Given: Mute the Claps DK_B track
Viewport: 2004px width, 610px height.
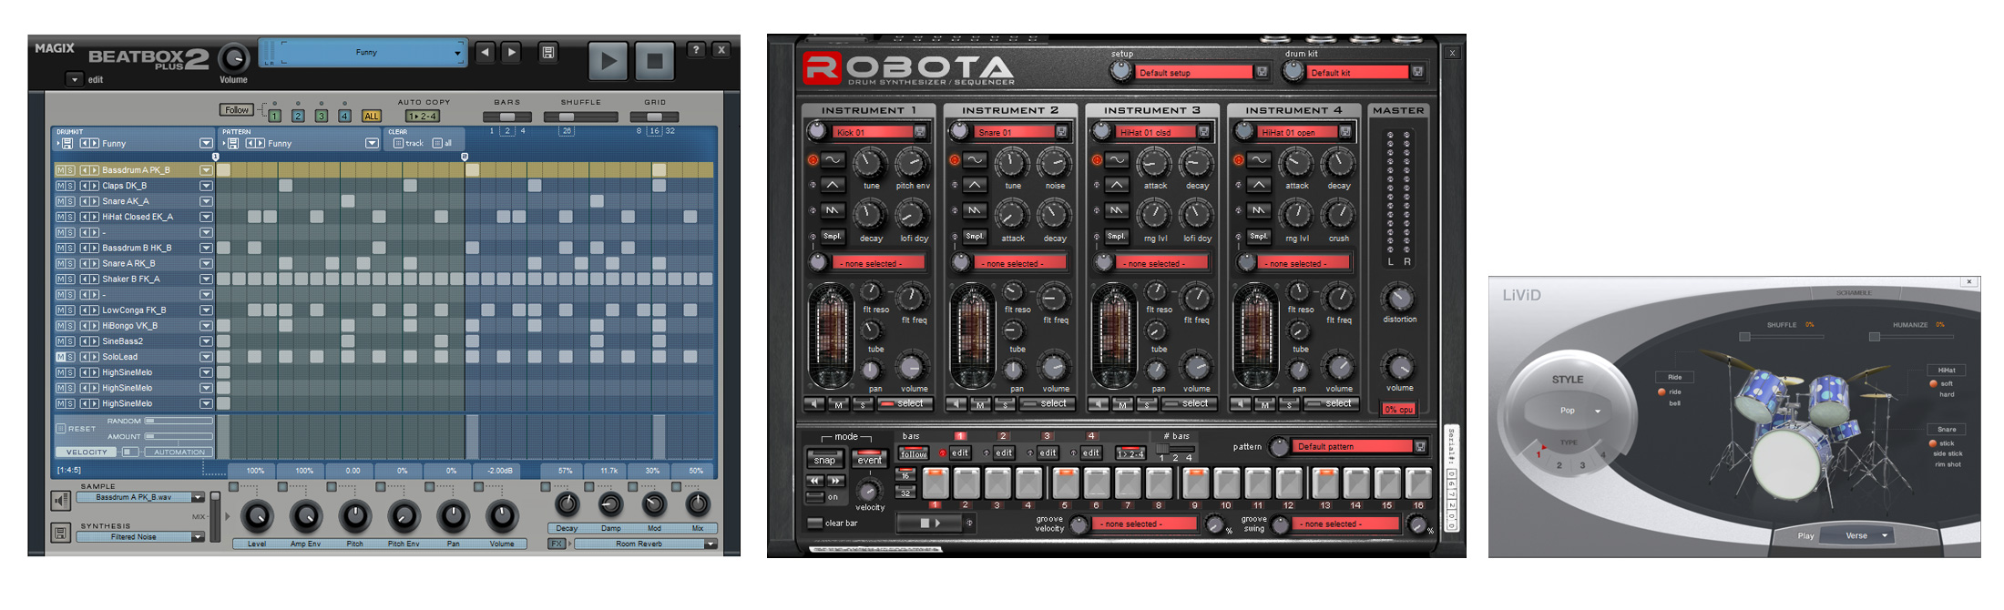Looking at the screenshot, I should 60,186.
